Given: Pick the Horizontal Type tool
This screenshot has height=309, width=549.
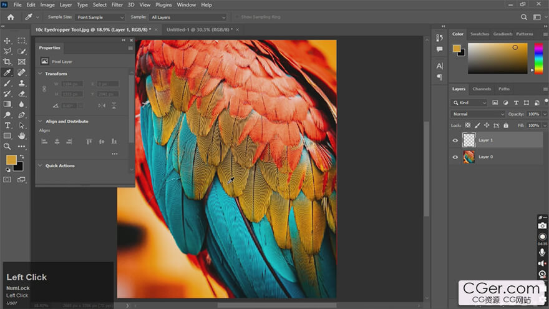Looking at the screenshot, I should pos(7,125).
